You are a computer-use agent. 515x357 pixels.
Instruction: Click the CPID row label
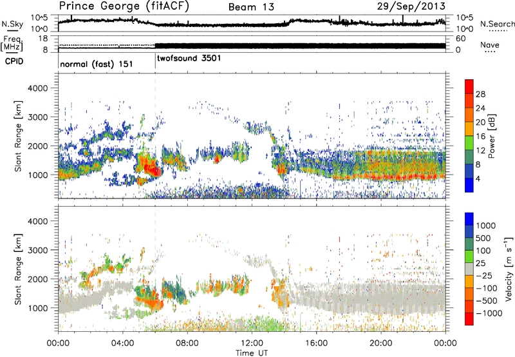click(14, 61)
